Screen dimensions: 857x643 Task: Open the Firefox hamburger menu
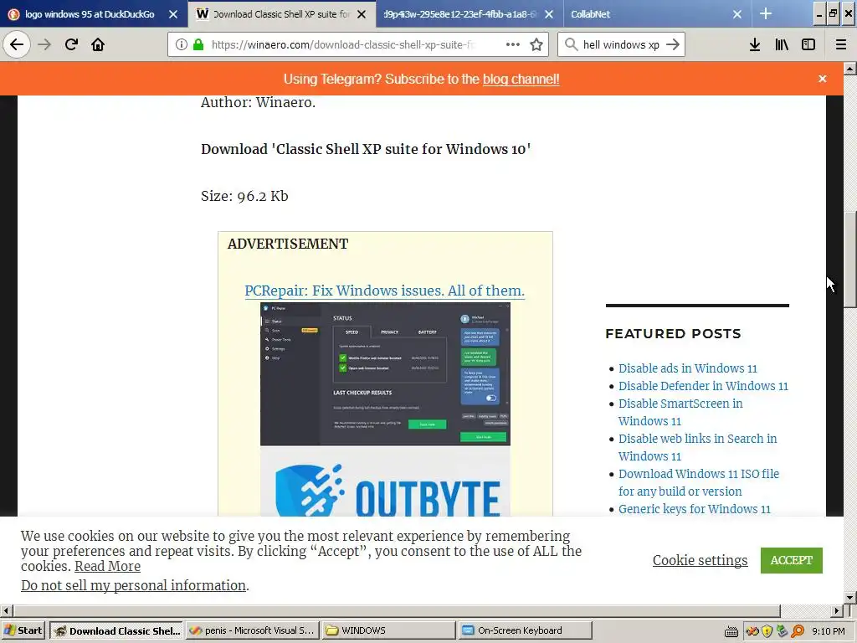(x=841, y=45)
